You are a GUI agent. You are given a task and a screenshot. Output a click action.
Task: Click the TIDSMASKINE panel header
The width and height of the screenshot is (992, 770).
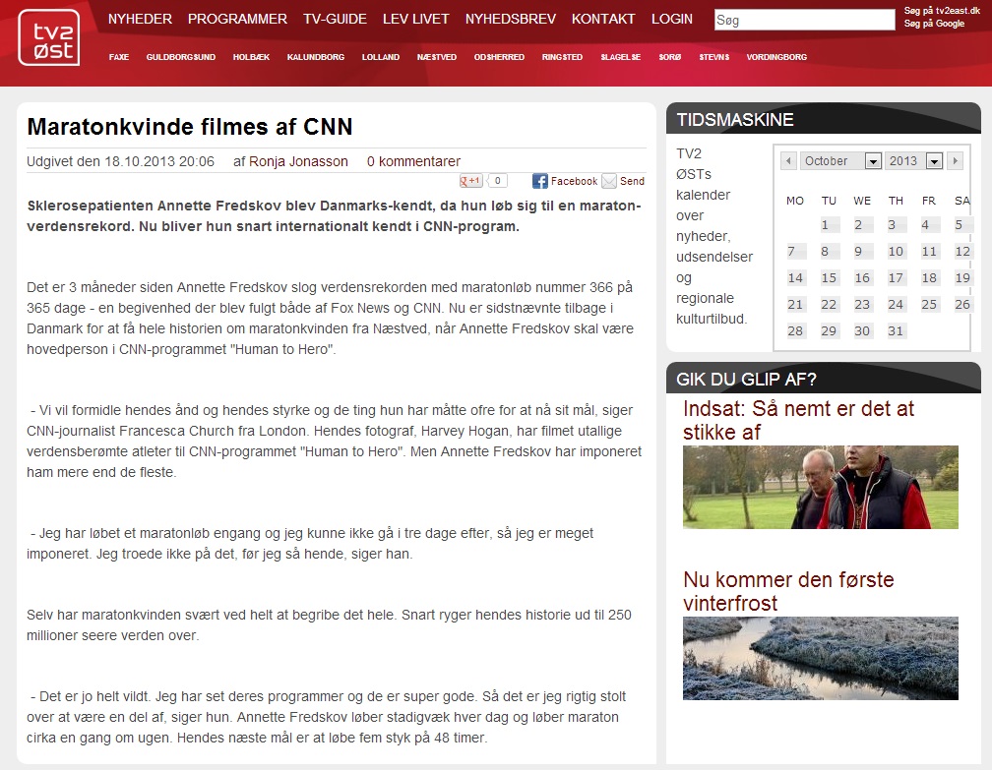click(x=823, y=119)
